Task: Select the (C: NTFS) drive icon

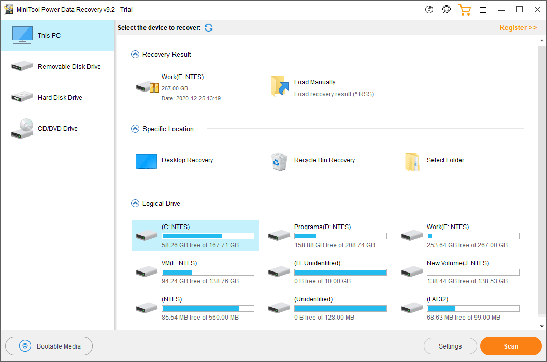Action: (x=147, y=235)
